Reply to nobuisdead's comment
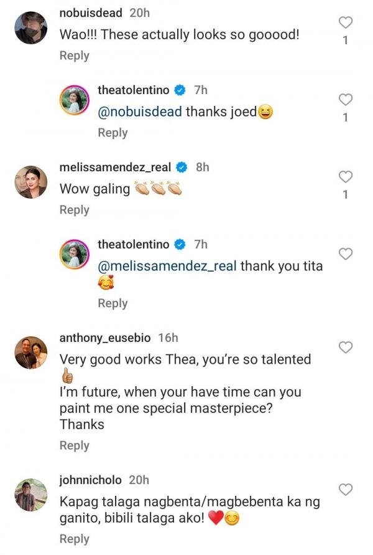 (74, 55)
